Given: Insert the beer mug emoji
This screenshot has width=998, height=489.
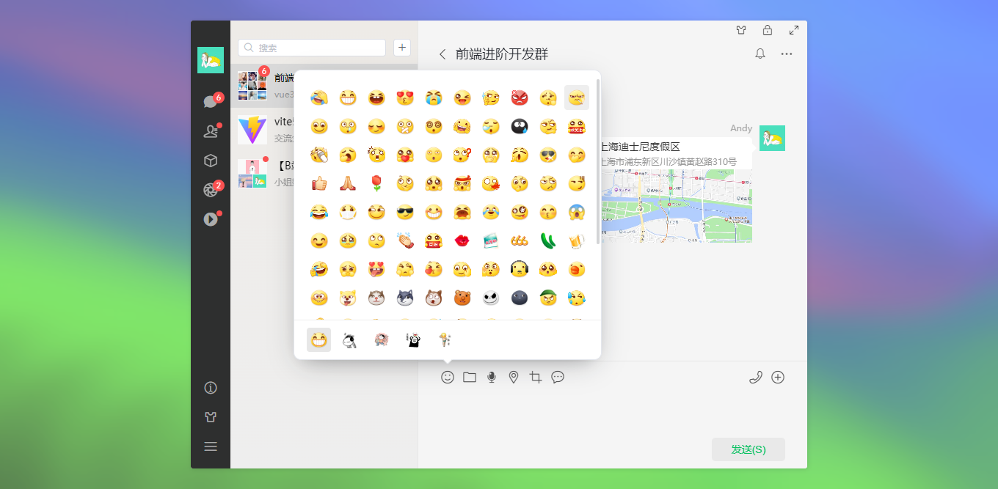Looking at the screenshot, I should [x=577, y=240].
